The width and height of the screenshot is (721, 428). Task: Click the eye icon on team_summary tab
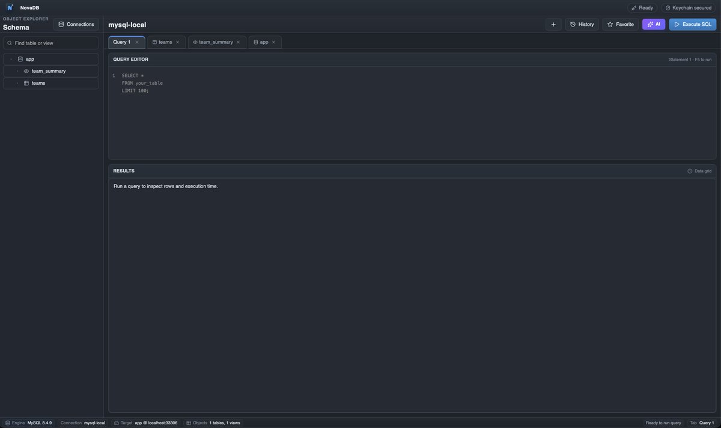click(195, 42)
